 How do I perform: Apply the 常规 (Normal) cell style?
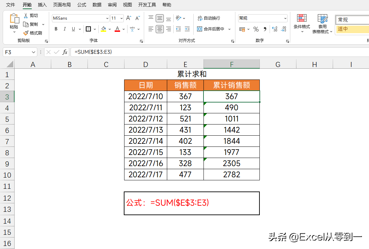352,20
